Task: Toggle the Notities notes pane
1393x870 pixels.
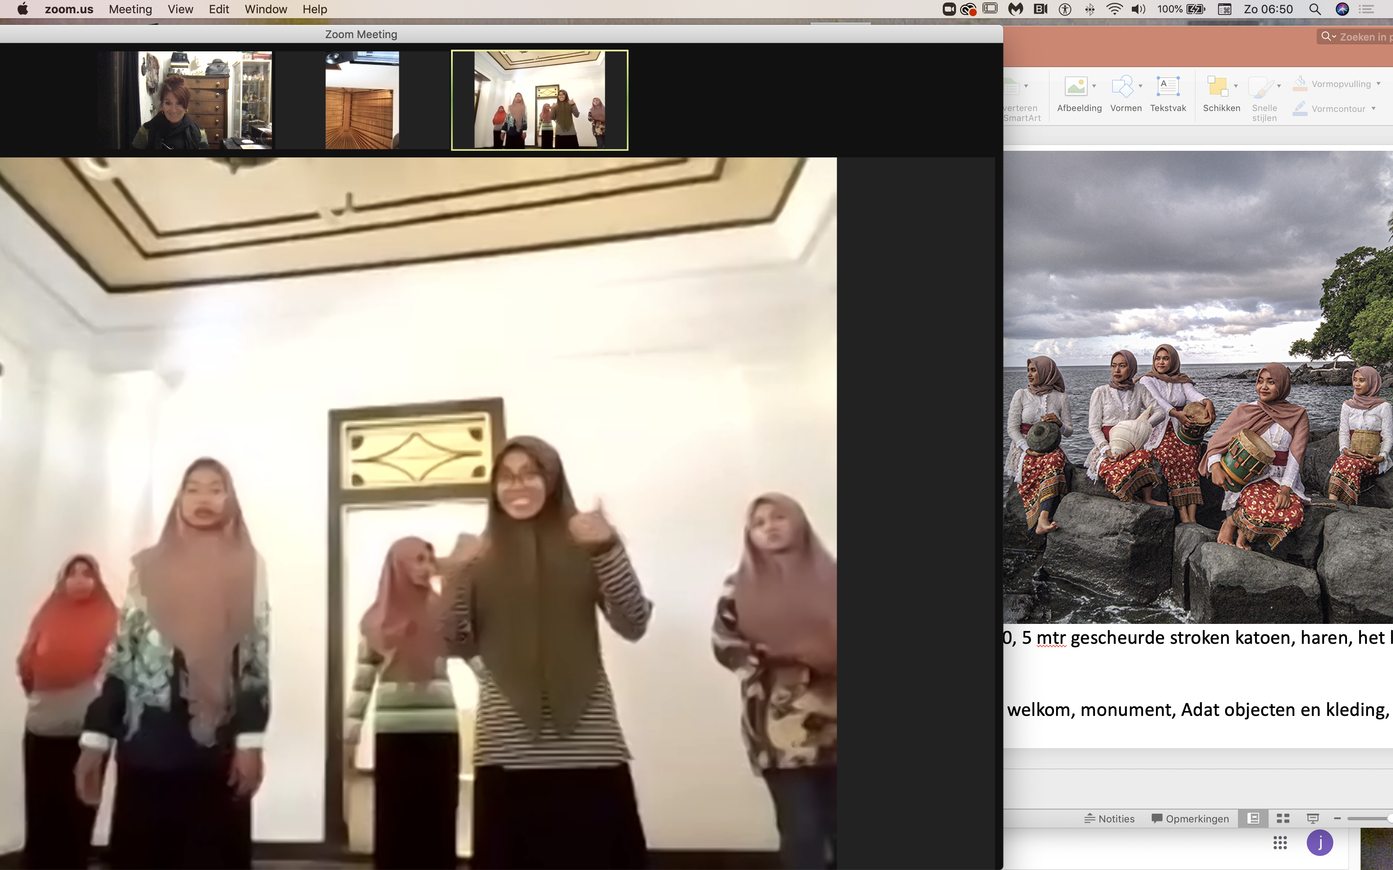Action: click(1109, 818)
